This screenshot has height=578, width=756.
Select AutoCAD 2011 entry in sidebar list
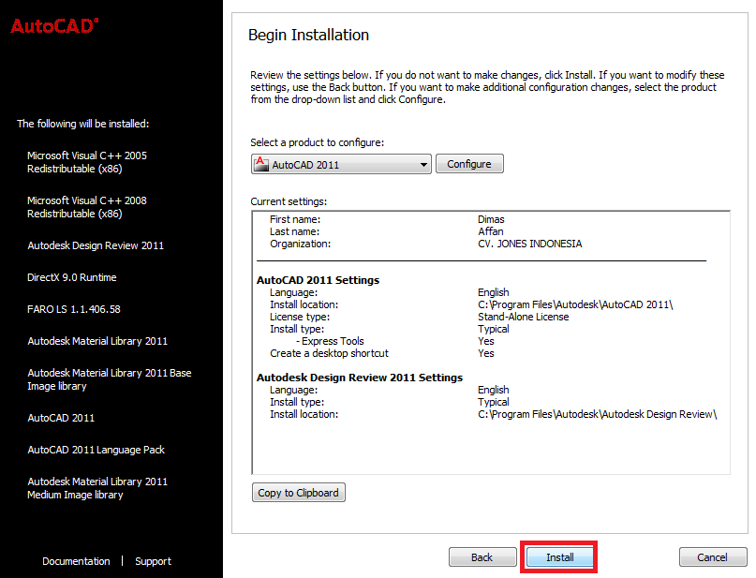tap(61, 418)
